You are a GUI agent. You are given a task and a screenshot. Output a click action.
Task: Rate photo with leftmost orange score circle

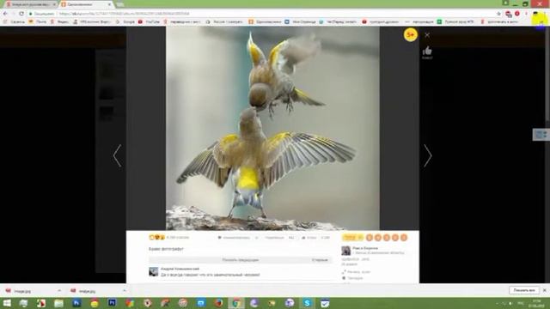click(370, 238)
